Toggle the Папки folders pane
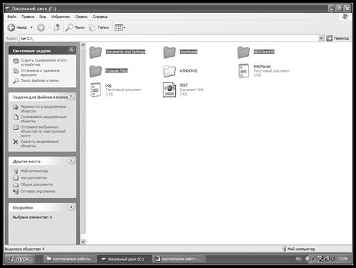This screenshot has height=268, width=356. coord(99,28)
